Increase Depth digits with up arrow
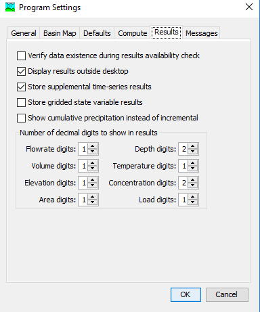Image resolution: width=260 pixels, height=312 pixels. coord(193,146)
